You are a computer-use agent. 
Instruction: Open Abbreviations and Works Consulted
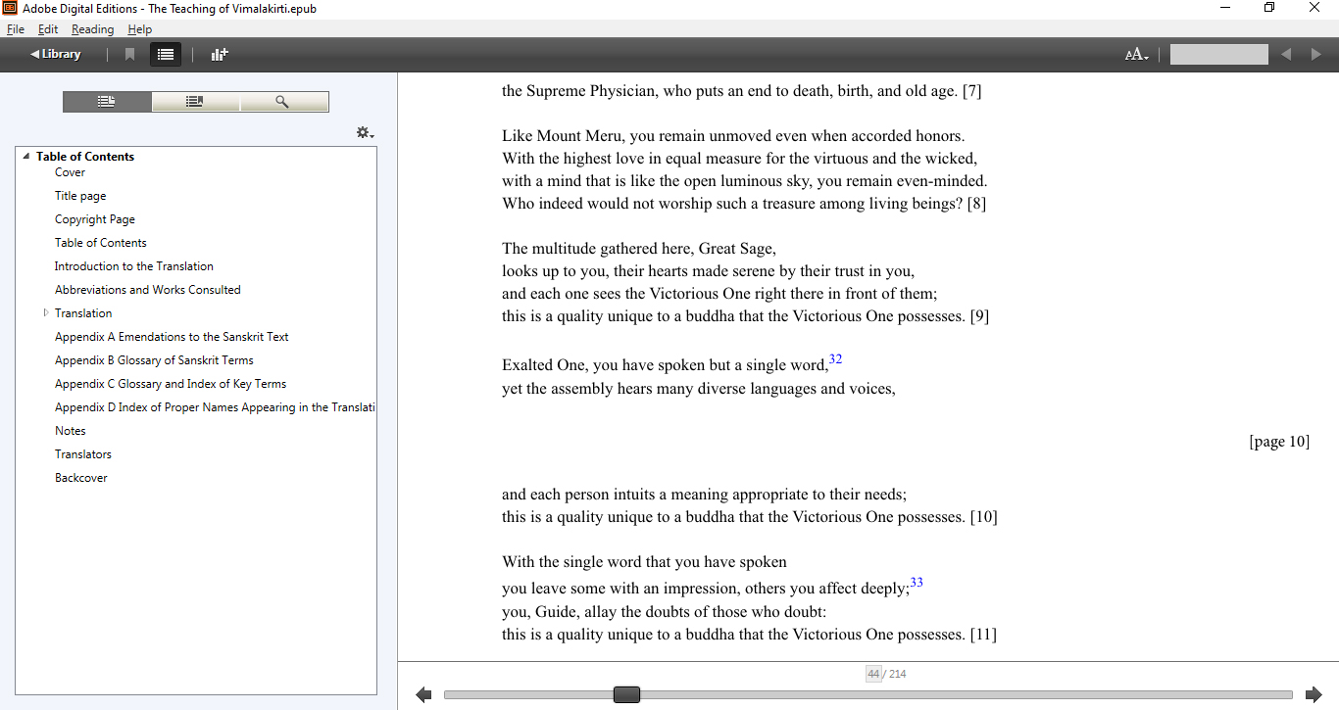coord(148,290)
